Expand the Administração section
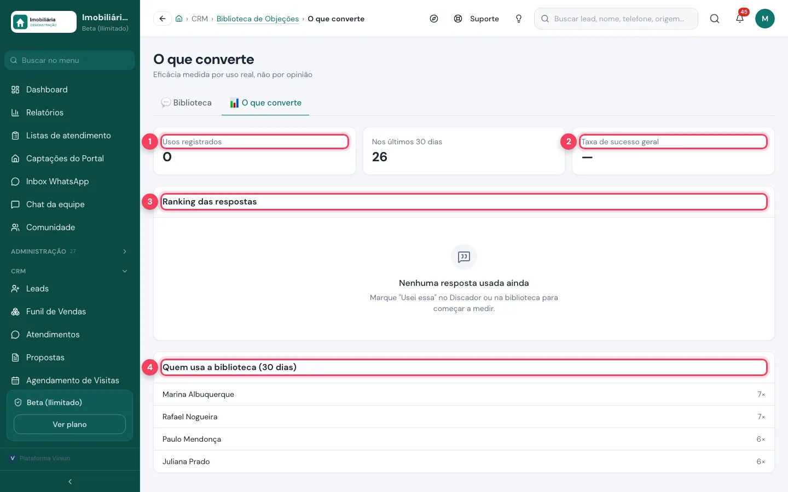788x492 pixels. pyautogui.click(x=69, y=251)
